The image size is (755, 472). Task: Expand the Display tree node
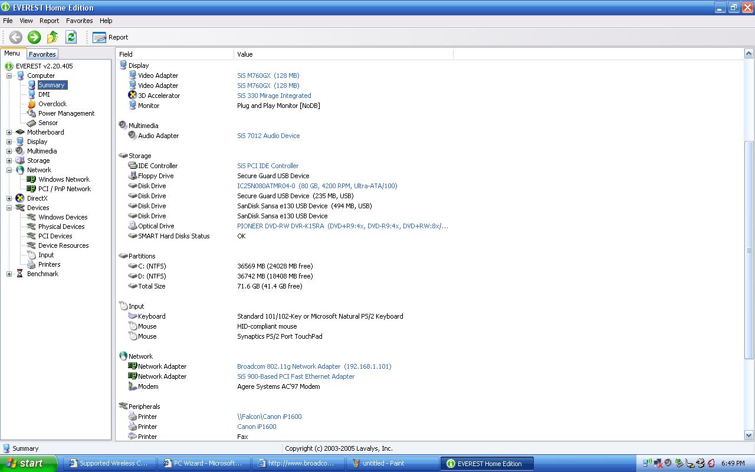pos(9,142)
